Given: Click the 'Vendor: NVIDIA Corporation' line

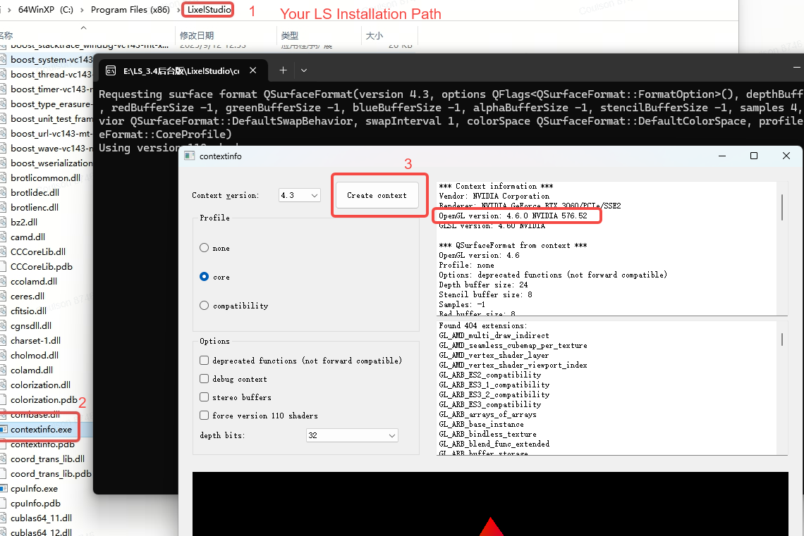Looking at the screenshot, I should 494,196.
